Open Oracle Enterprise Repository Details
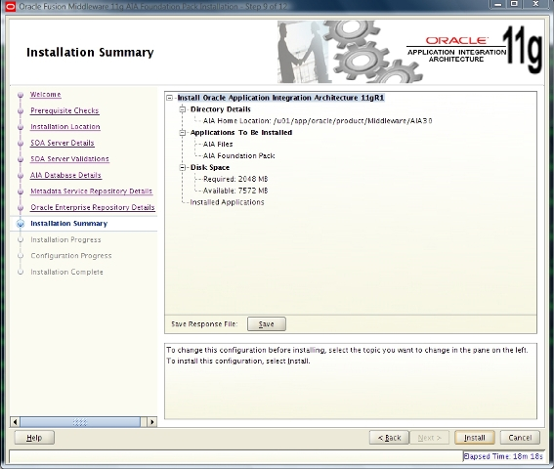 pos(93,207)
